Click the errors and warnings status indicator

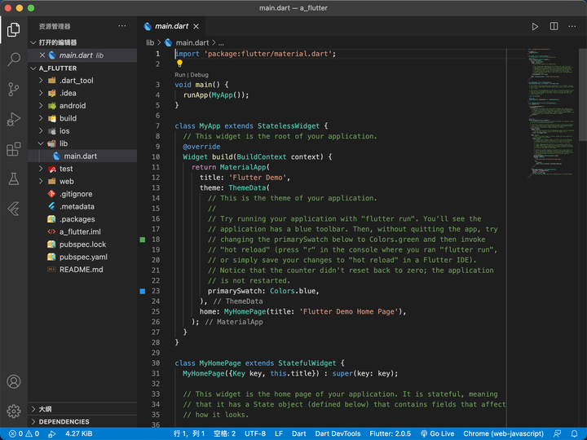[24, 433]
